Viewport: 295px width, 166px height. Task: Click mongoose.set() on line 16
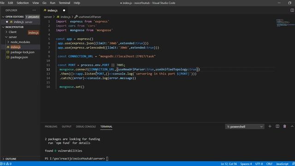(x=72, y=87)
